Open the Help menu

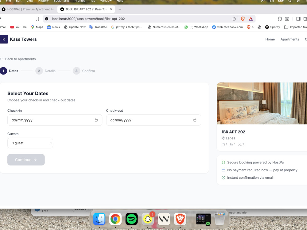tap(120, 1)
